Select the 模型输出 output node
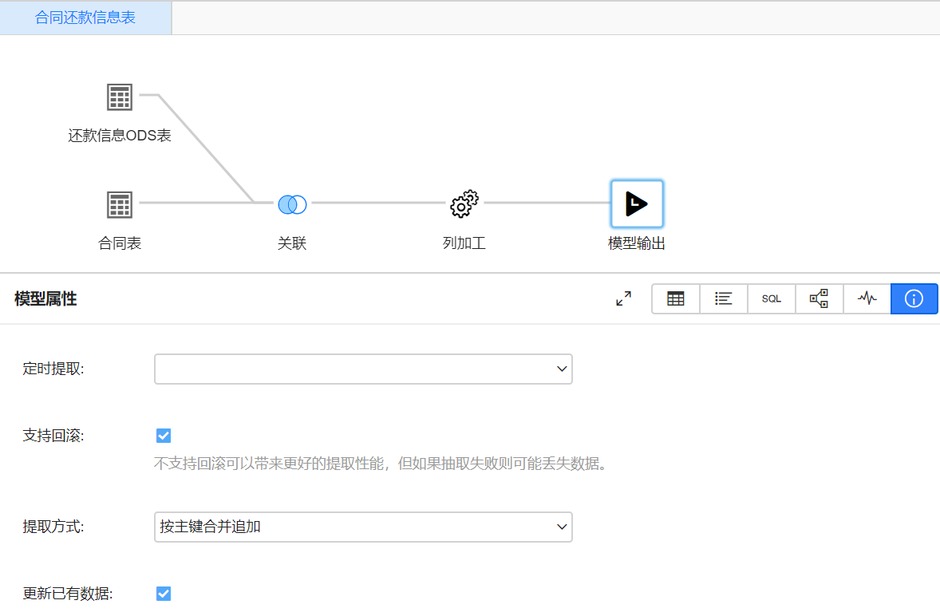The width and height of the screenshot is (940, 616). [637, 204]
